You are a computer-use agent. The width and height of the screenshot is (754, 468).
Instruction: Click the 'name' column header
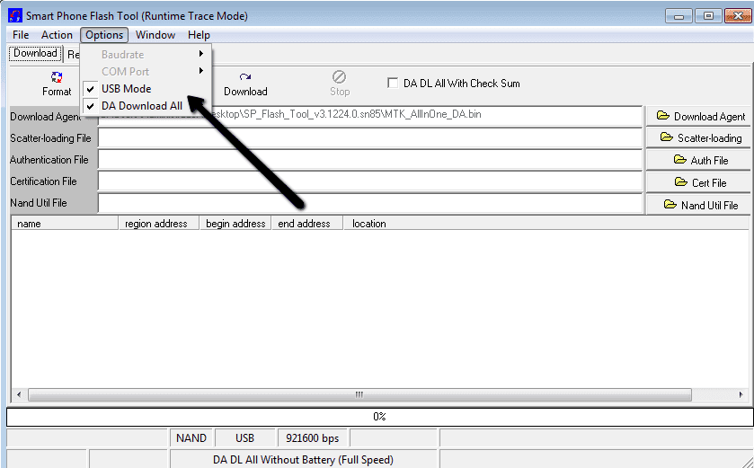[x=65, y=224]
